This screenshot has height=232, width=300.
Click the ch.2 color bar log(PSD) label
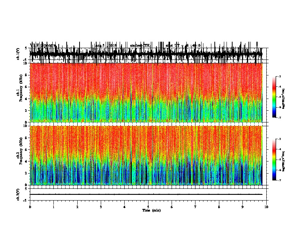click(283, 161)
